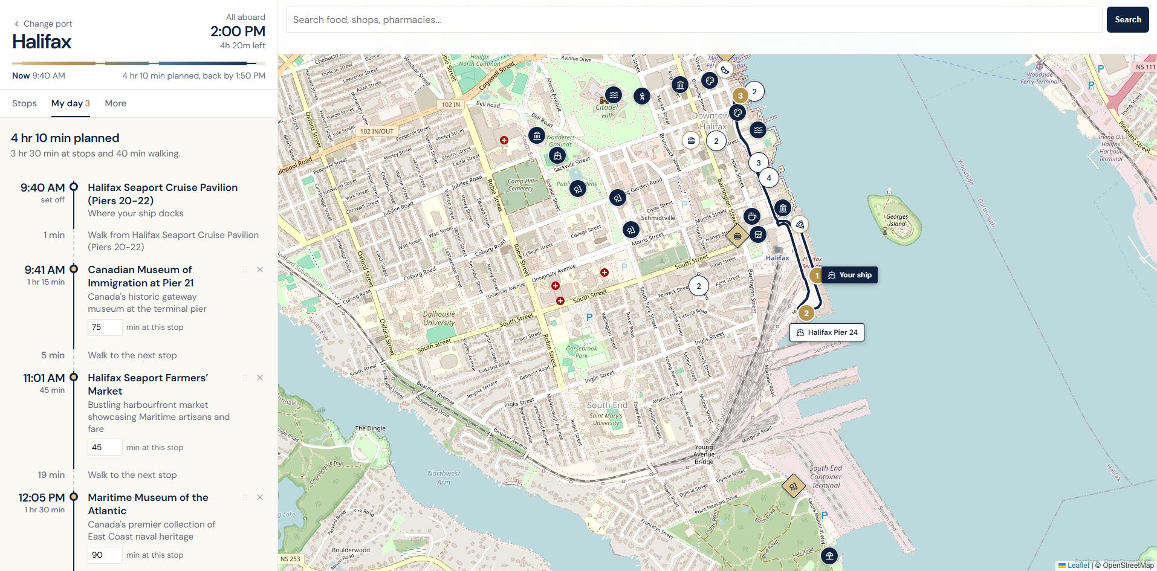Edit the 45 minutes at this stop field

(105, 447)
